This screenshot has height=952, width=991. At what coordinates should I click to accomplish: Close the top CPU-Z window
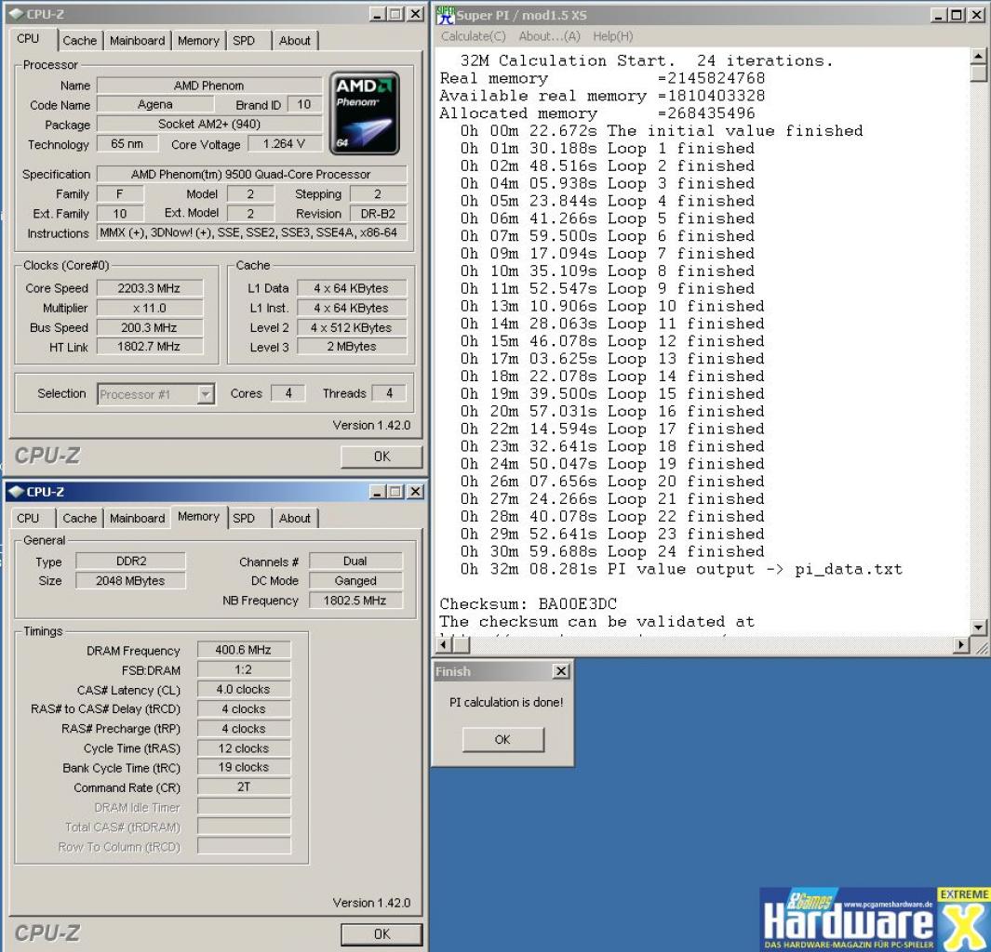coord(415,14)
